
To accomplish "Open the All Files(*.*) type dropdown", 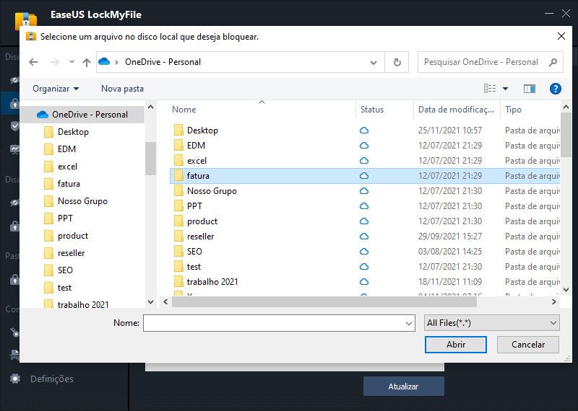I will [492, 323].
